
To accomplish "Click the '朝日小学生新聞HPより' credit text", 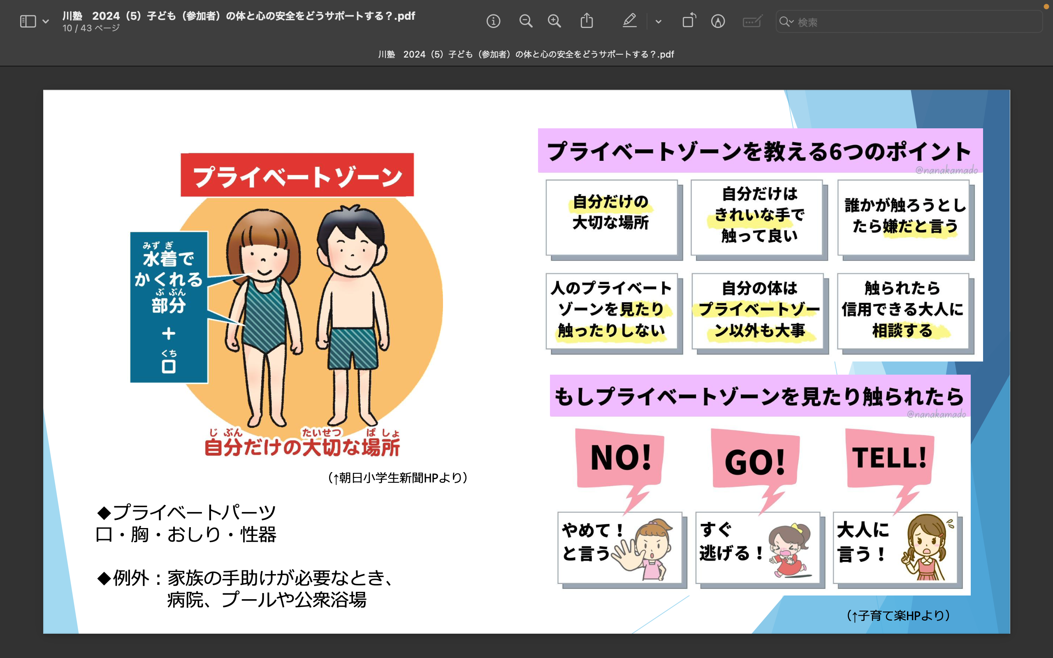I will pyautogui.click(x=397, y=478).
